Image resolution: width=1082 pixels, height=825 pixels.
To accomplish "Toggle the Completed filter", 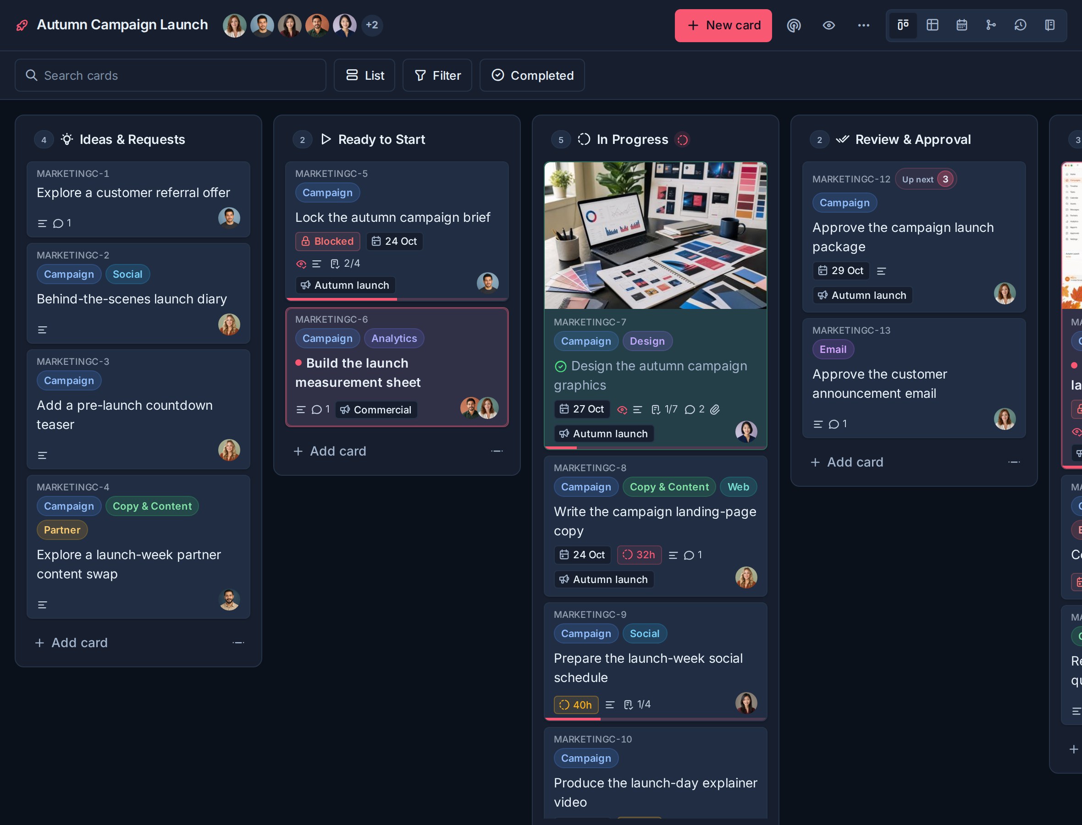I will (532, 75).
